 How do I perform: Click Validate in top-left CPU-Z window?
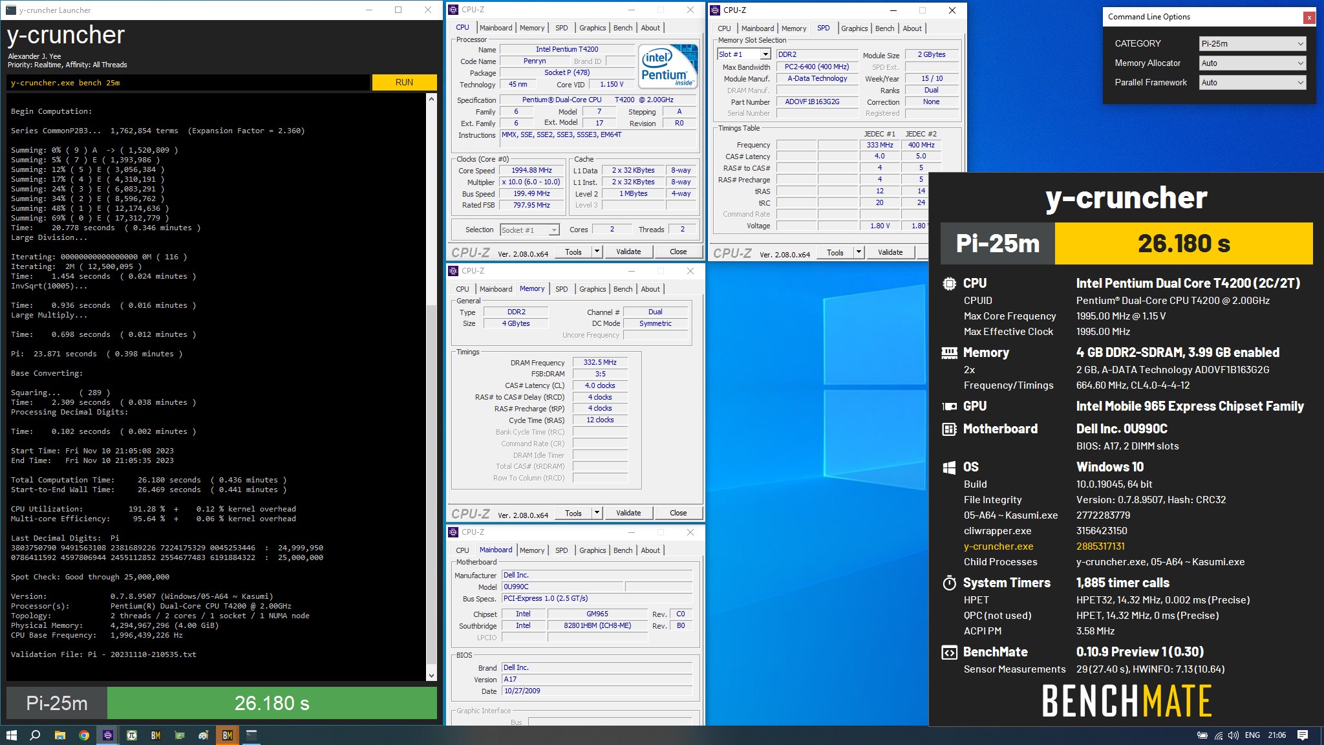click(x=628, y=252)
